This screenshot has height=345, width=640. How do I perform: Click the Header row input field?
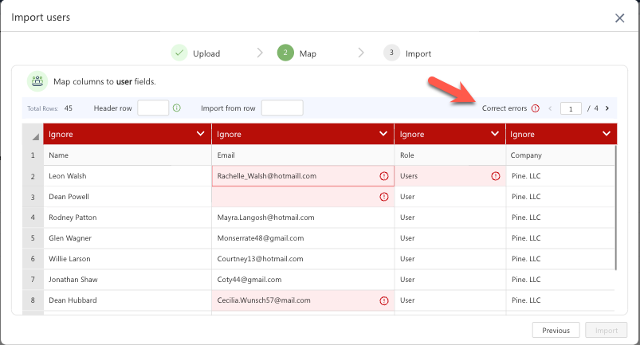[x=153, y=108]
